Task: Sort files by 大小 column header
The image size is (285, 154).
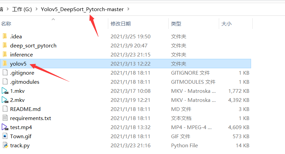Action: [227, 24]
